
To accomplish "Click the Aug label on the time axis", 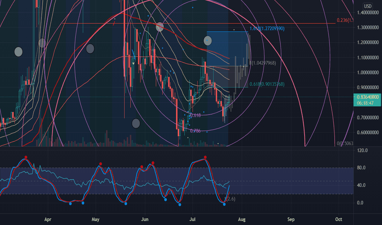I will click(x=242, y=219).
